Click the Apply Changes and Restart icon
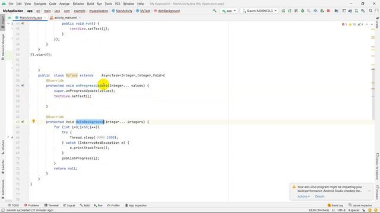Viewport: 380px width, 213px height. point(290,11)
